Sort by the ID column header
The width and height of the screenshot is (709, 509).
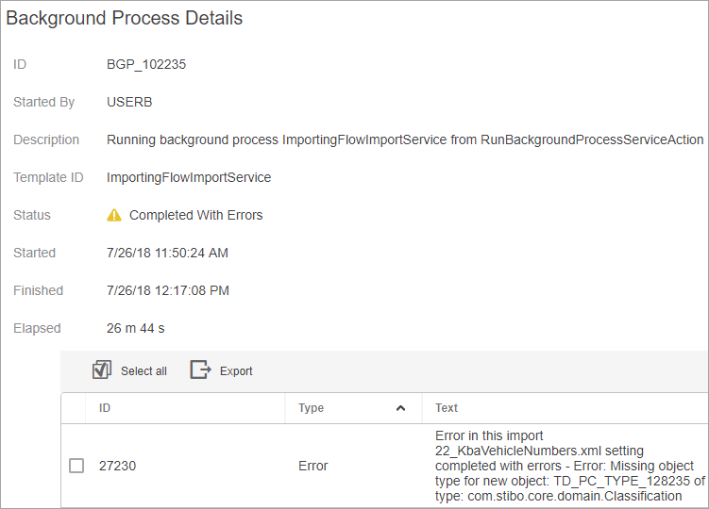pos(105,408)
